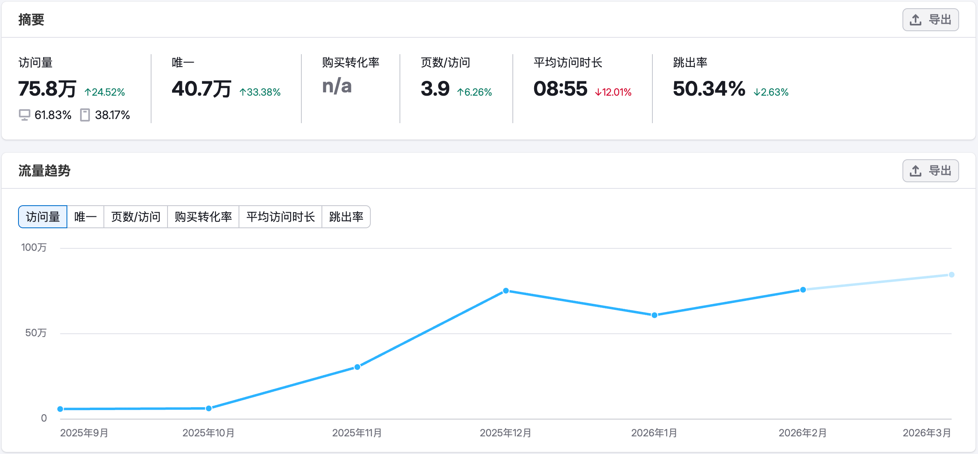
Task: Click the 平均访问时长 label in the summary
Action: pos(568,62)
